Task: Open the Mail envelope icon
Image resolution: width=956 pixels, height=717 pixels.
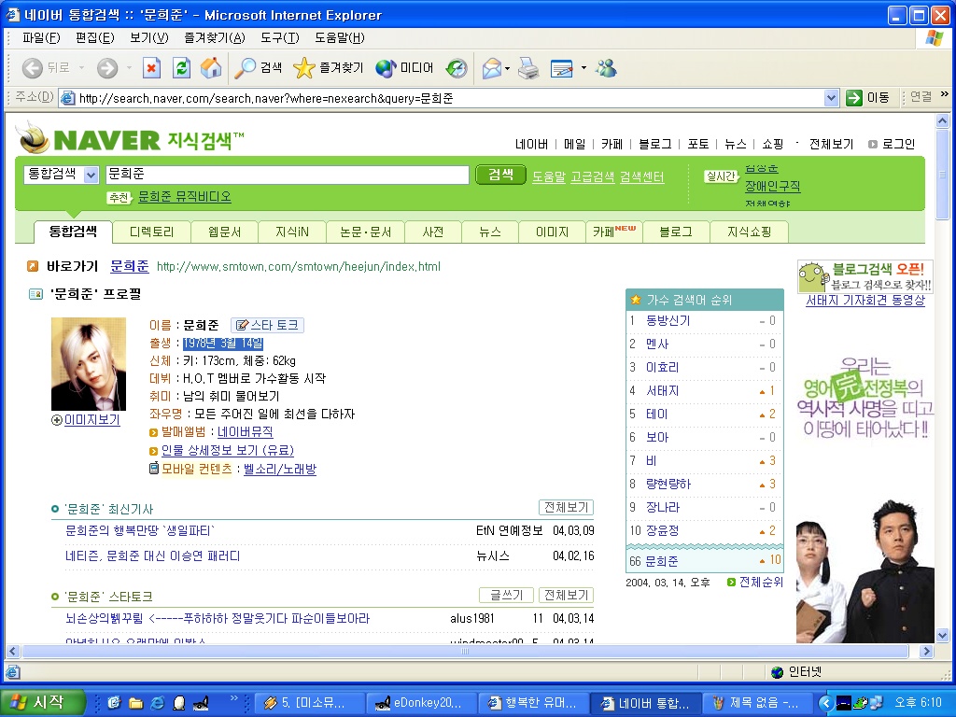Action: tap(491, 67)
